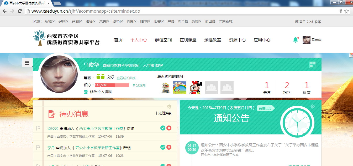
Task: Open 西安市小学数学教研工作室 link in 李丹 request
Action: pos(97,148)
